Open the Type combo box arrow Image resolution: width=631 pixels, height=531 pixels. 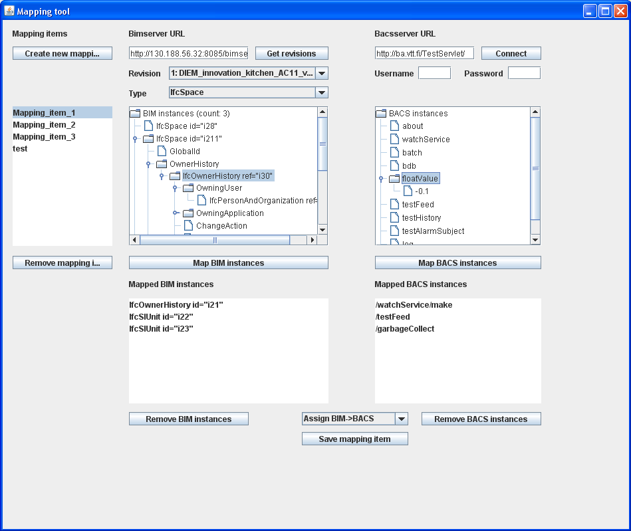(321, 93)
